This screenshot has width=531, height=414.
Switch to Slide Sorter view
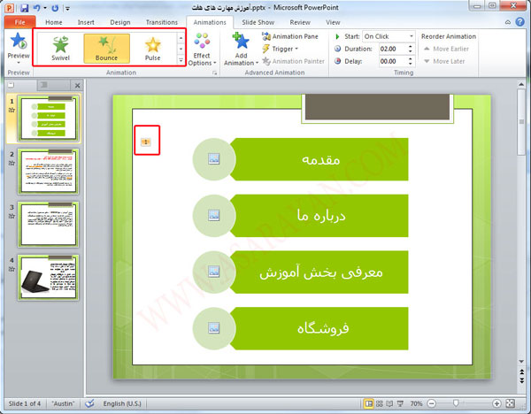point(380,403)
